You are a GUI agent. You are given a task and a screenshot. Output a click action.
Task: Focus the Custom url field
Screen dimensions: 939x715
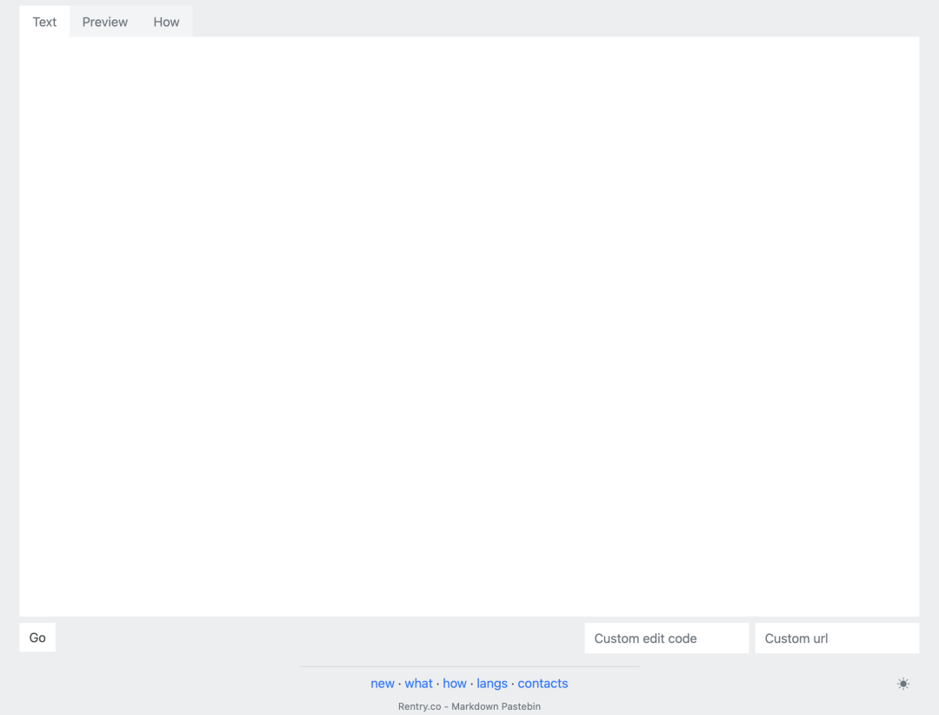tap(836, 638)
